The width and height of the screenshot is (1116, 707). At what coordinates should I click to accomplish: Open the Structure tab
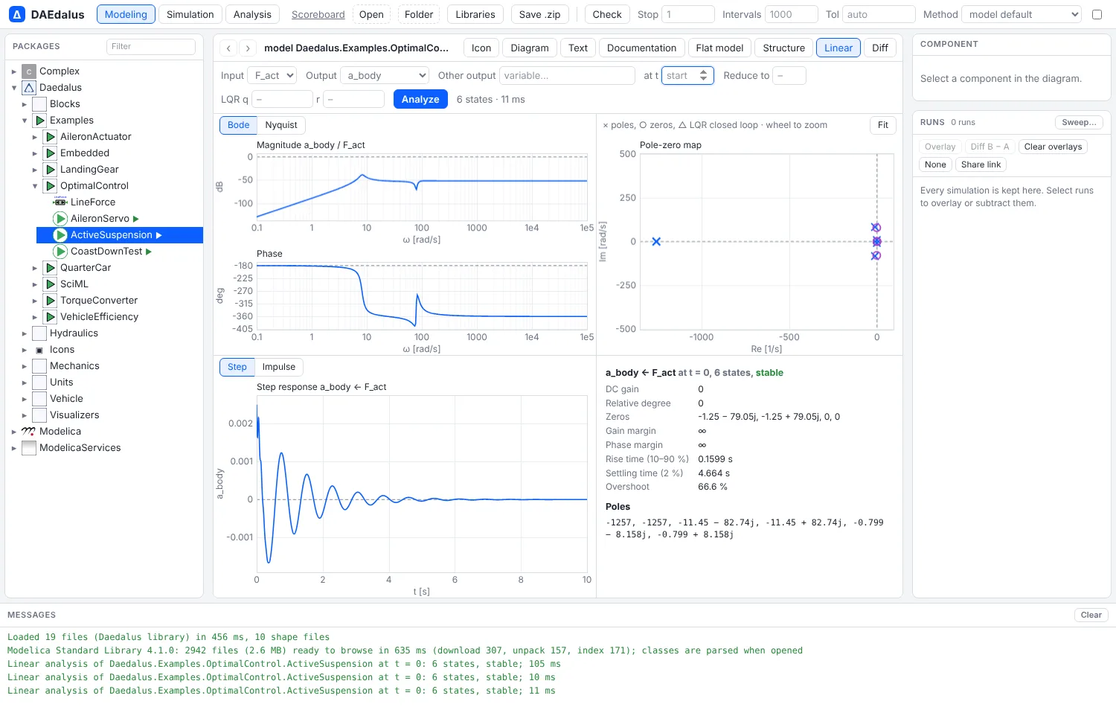(784, 48)
